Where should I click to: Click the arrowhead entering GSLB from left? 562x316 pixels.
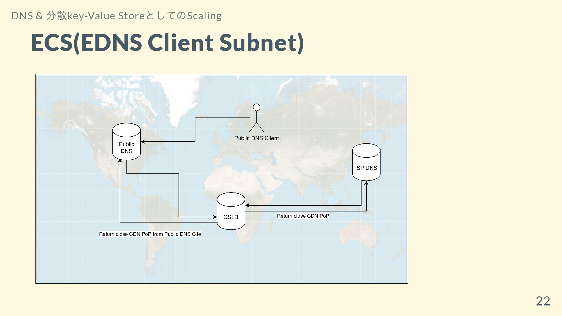[x=215, y=217]
